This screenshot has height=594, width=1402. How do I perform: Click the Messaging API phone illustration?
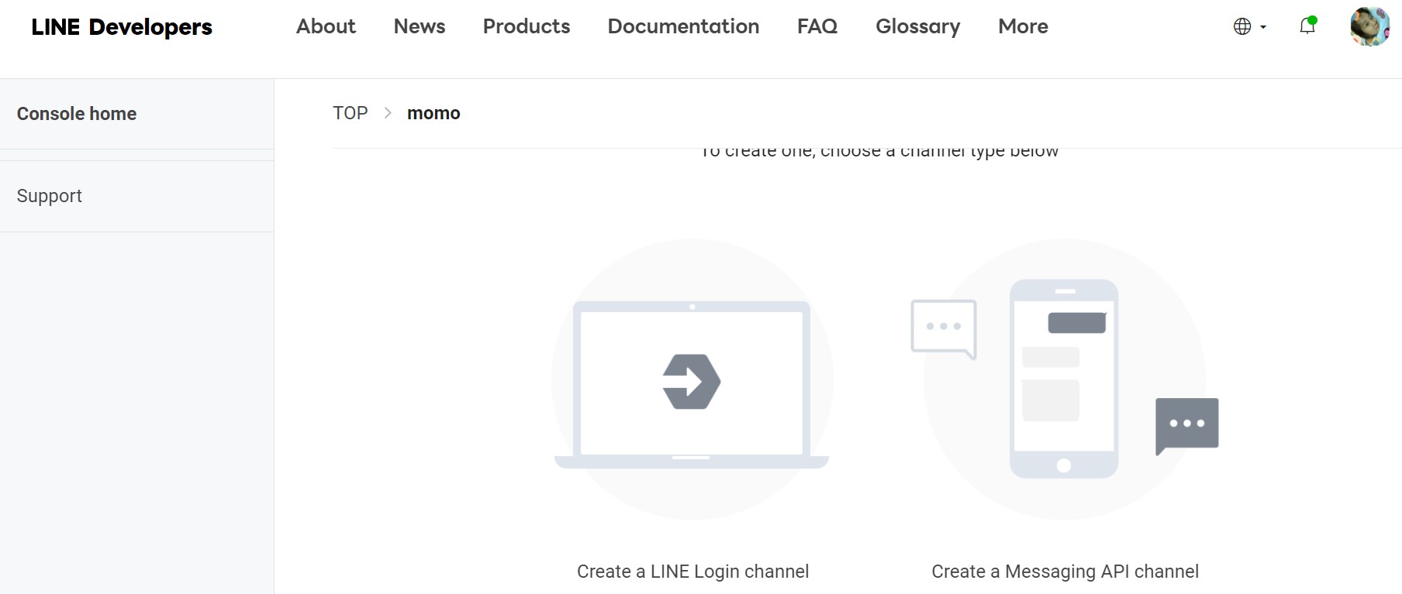1065,379
